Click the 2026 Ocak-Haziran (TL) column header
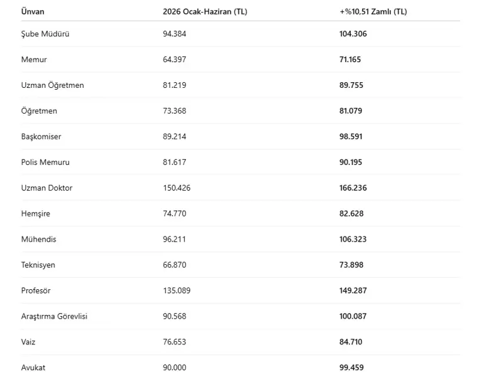 (x=205, y=12)
